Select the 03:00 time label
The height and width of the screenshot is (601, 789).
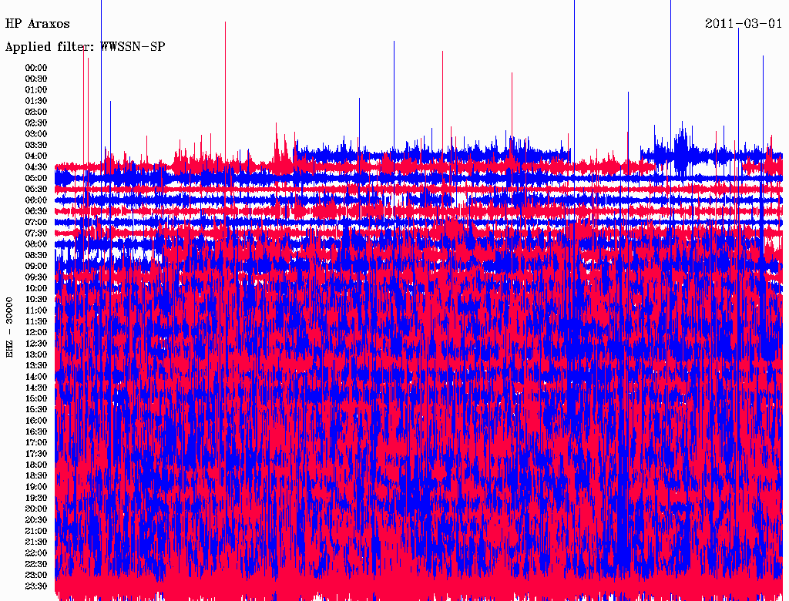(x=36, y=134)
